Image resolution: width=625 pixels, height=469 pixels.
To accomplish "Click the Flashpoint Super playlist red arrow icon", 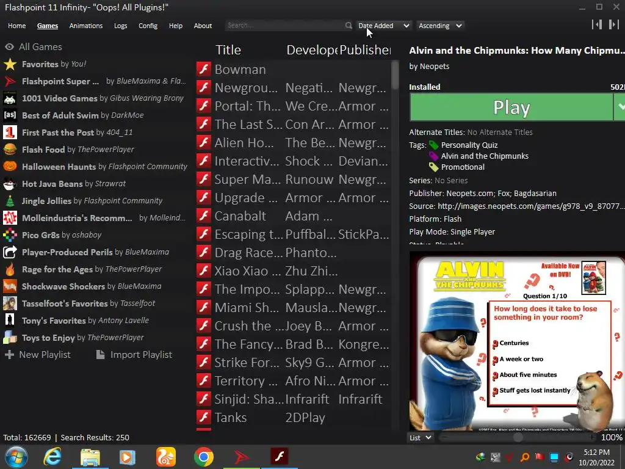I will [10, 81].
